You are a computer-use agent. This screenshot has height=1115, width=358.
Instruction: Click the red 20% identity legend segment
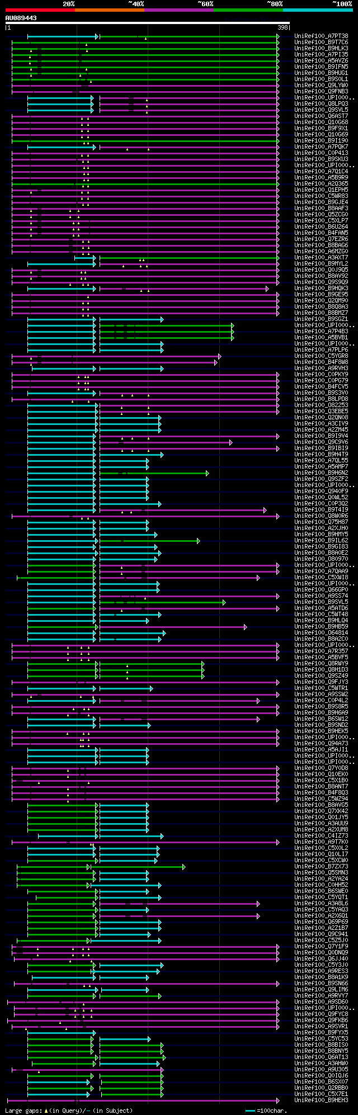coord(40,10)
